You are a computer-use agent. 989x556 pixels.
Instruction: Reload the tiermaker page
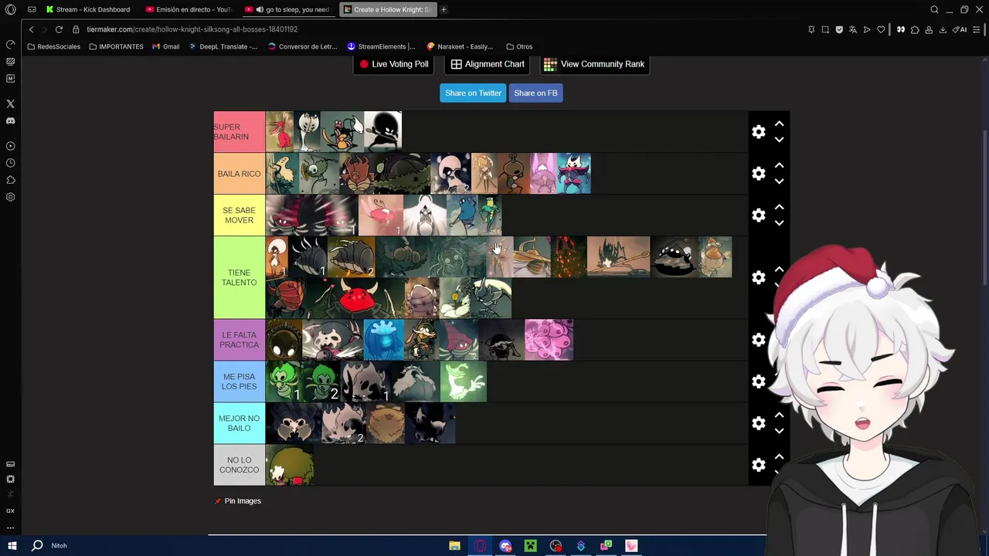(59, 29)
